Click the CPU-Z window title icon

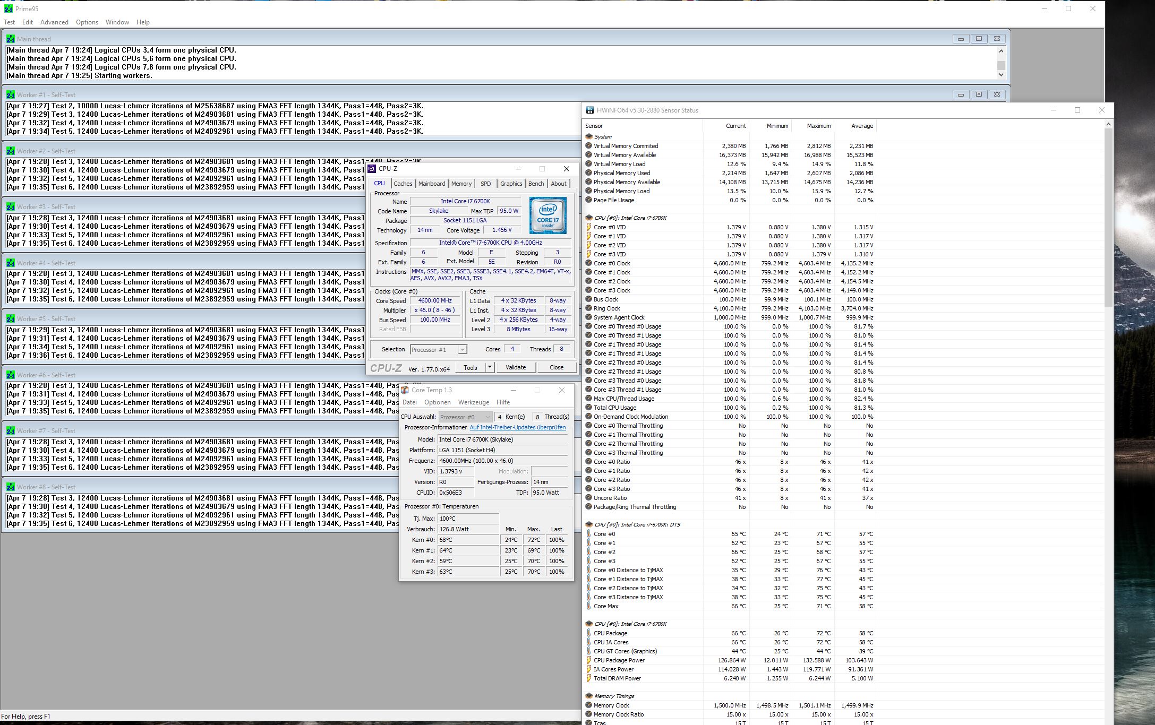[372, 169]
